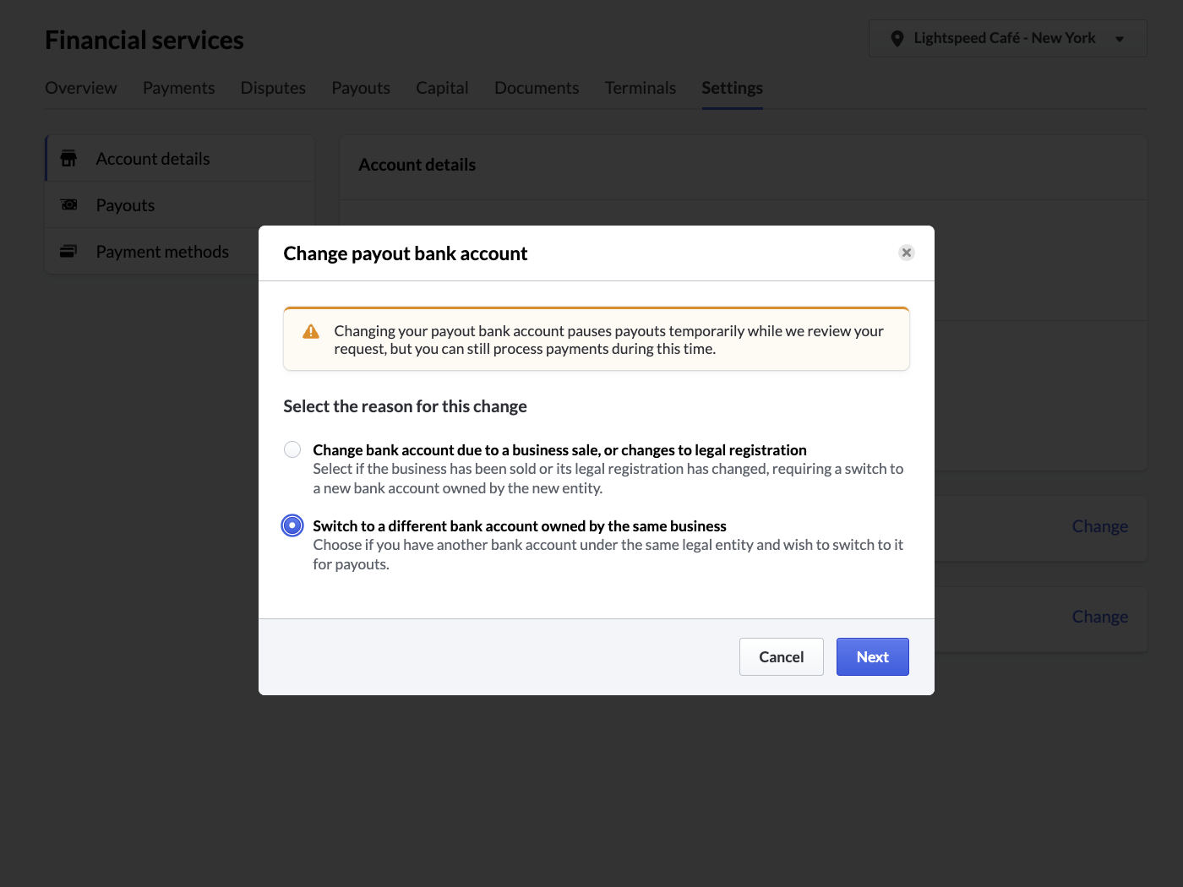This screenshot has width=1183, height=887.
Task: Dismiss the dialog with the X icon
Action: tap(906, 252)
